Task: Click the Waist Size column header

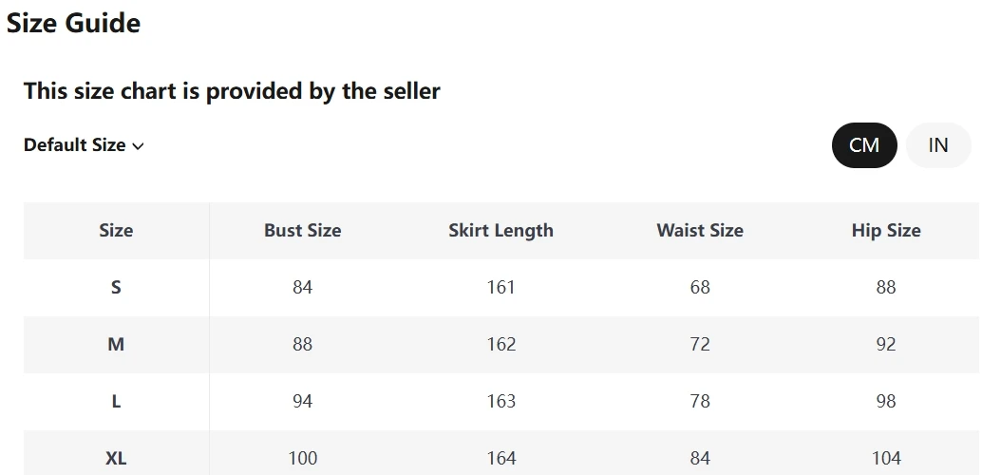Action: [x=700, y=230]
